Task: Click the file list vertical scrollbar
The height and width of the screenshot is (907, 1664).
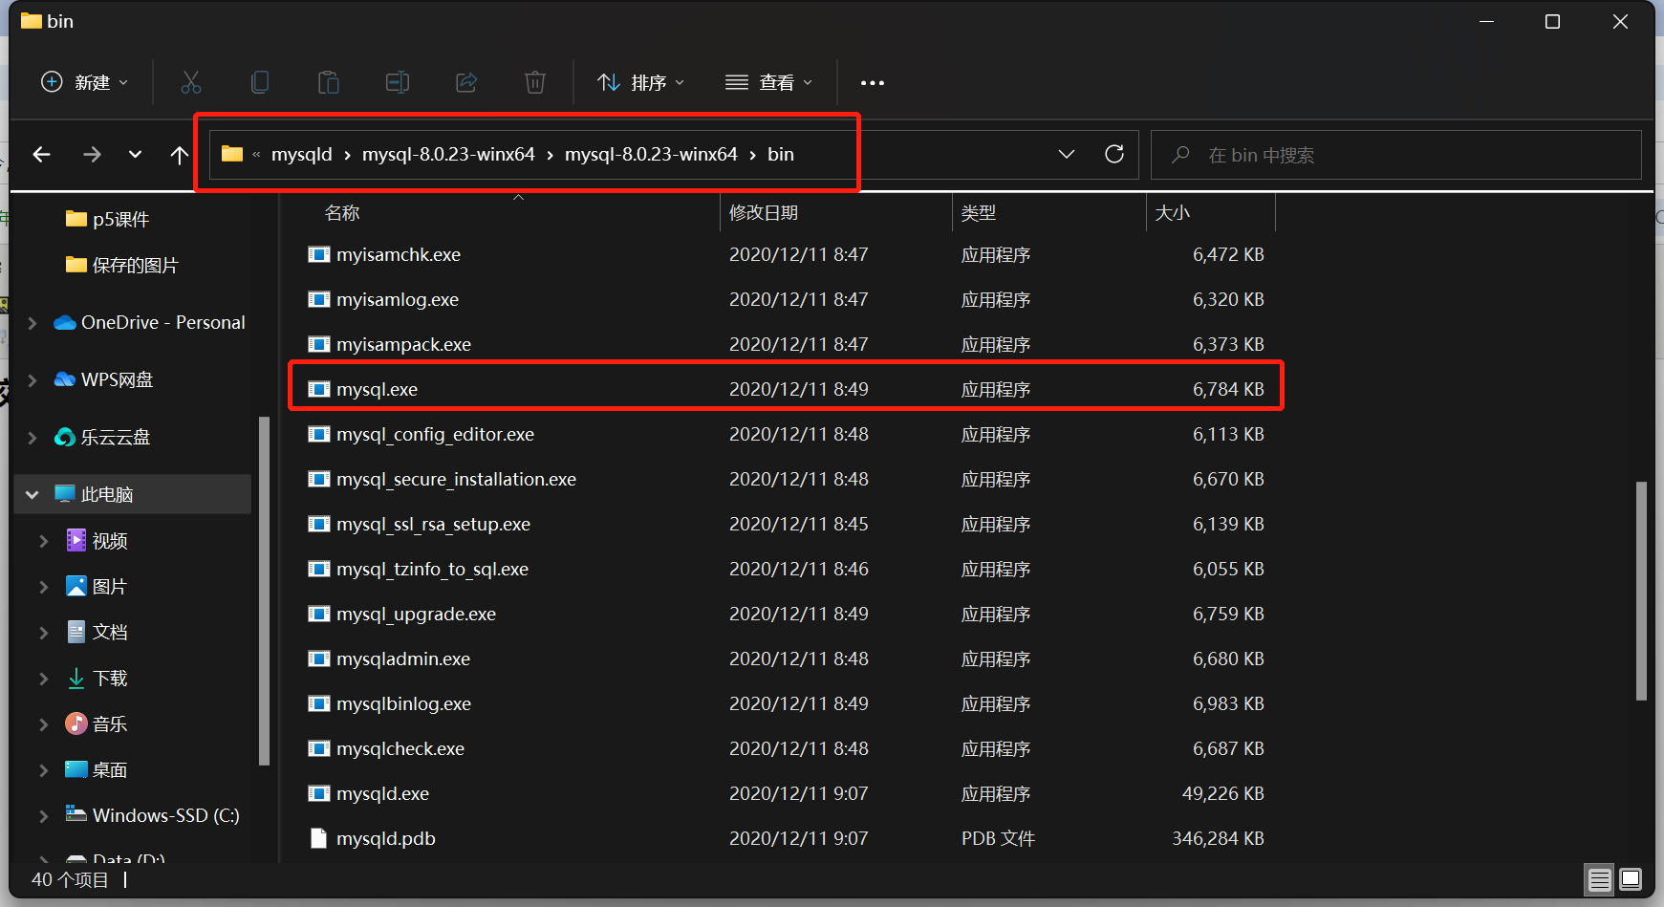Action: 1641,591
